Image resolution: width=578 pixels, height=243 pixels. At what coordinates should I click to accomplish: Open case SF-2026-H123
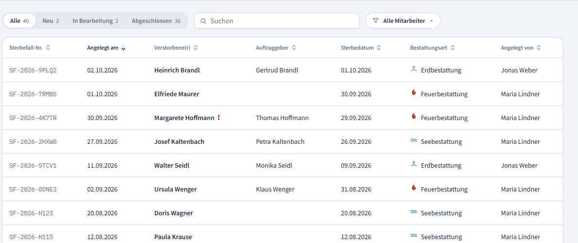click(x=31, y=213)
